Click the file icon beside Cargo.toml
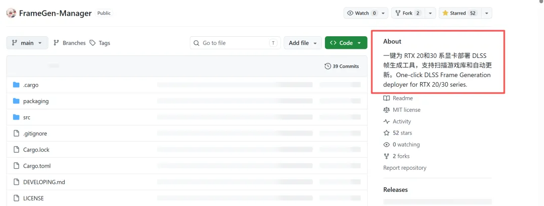The width and height of the screenshot is (544, 206). 16,166
